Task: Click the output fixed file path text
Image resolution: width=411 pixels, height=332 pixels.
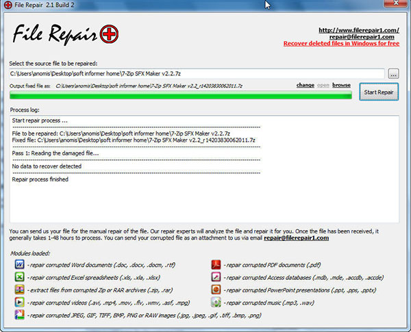Action: 149,86
